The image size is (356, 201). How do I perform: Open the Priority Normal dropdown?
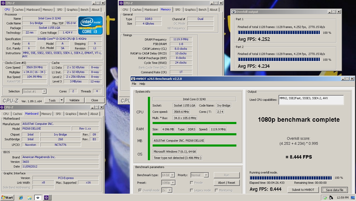[x=206, y=175]
